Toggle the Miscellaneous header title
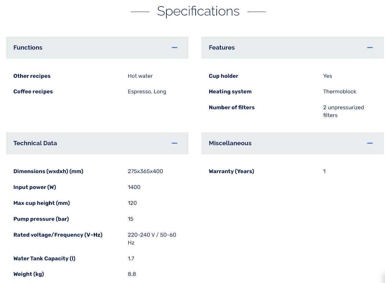Viewport: 385px width, 283px height. tap(230, 143)
